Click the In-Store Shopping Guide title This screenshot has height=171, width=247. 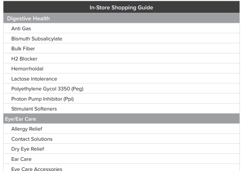coord(121,7)
